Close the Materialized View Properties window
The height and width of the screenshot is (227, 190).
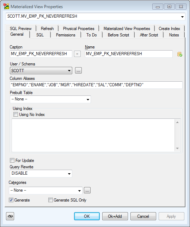(x=181, y=7)
